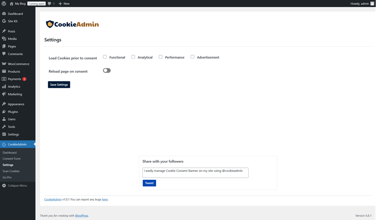Click the Products box icon
This screenshot has height=220, width=376.
pos(4,71)
